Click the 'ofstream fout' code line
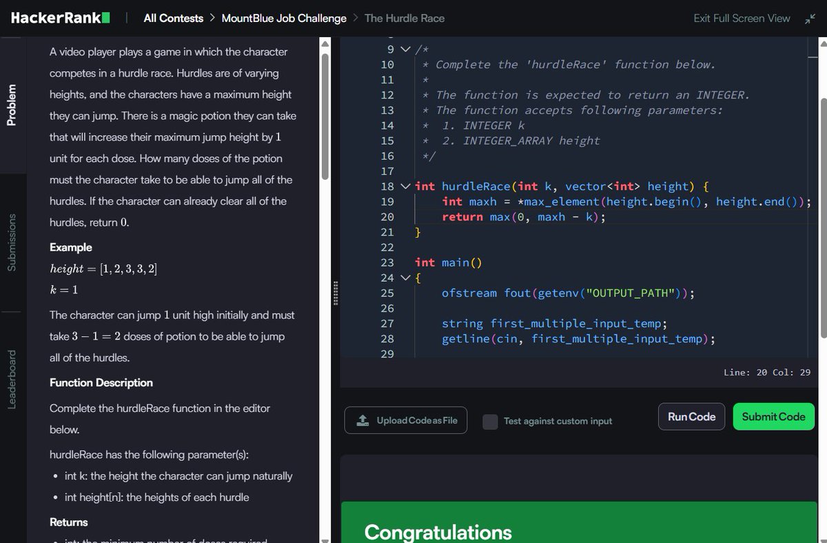The width and height of the screenshot is (827, 543). tap(568, 293)
